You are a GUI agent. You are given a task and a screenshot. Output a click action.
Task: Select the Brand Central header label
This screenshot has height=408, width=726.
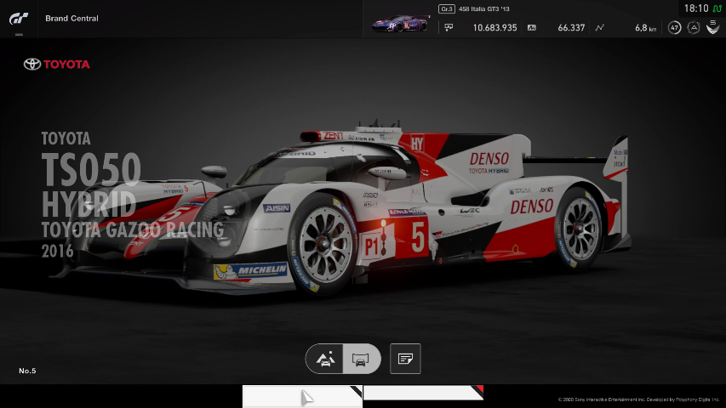point(71,18)
